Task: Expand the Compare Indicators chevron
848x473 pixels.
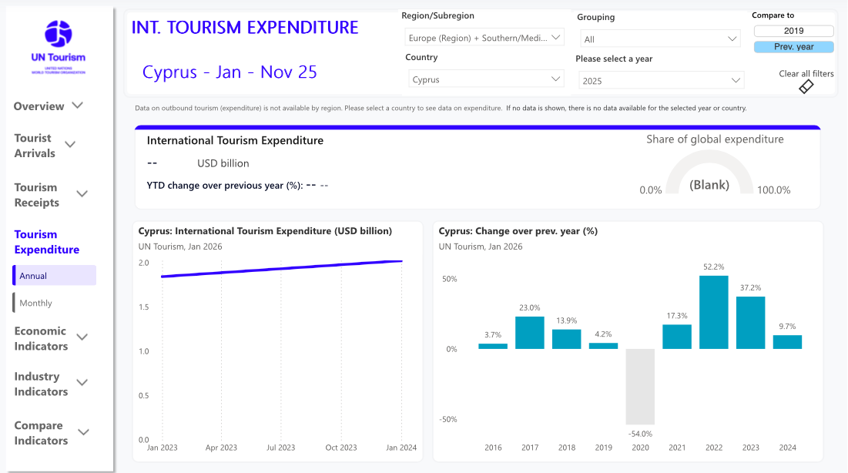Action: [83, 432]
